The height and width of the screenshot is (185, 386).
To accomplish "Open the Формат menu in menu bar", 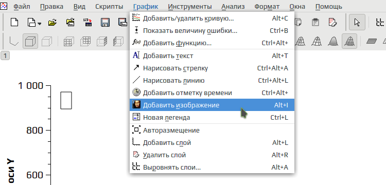I will coord(267,7).
